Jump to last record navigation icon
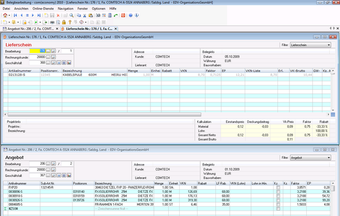Viewport: 340px width, 216px height. tap(39, 15)
